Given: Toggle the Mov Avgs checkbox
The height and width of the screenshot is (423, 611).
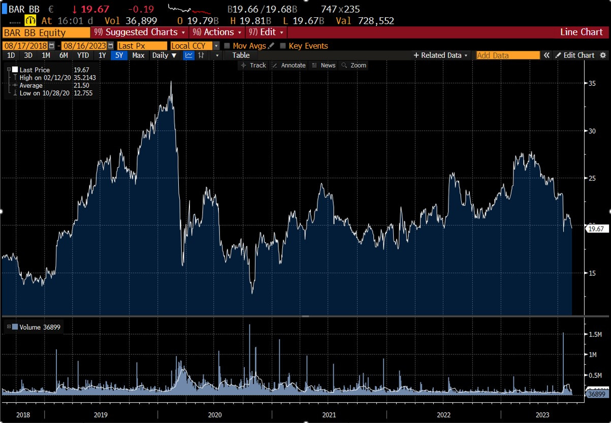Looking at the screenshot, I should coord(227,46).
